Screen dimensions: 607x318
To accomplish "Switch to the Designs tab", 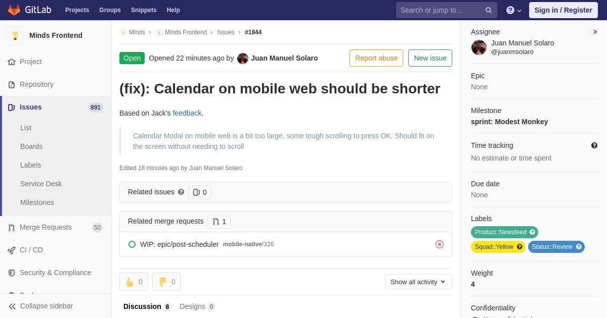I will click(x=197, y=306).
